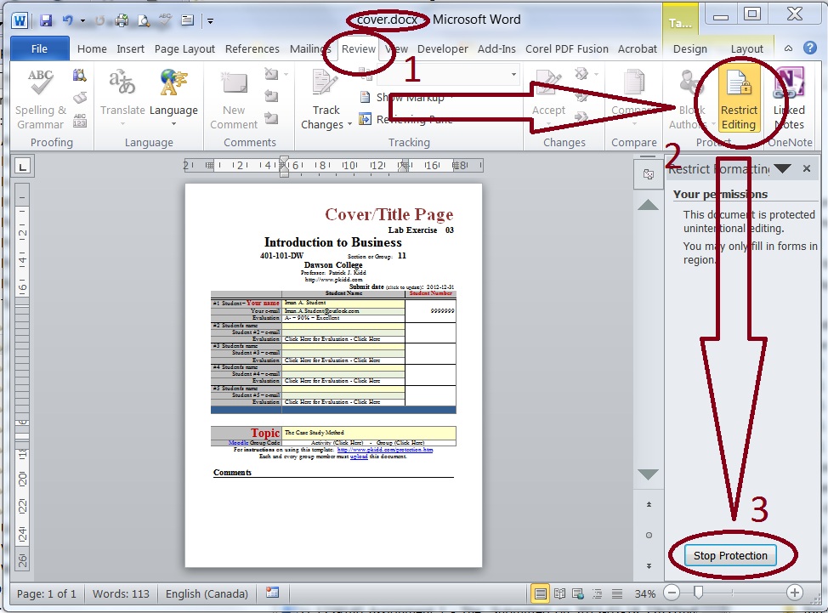The width and height of the screenshot is (828, 613).
Task: Switch to Table Tools Layout tab
Action: [x=746, y=48]
